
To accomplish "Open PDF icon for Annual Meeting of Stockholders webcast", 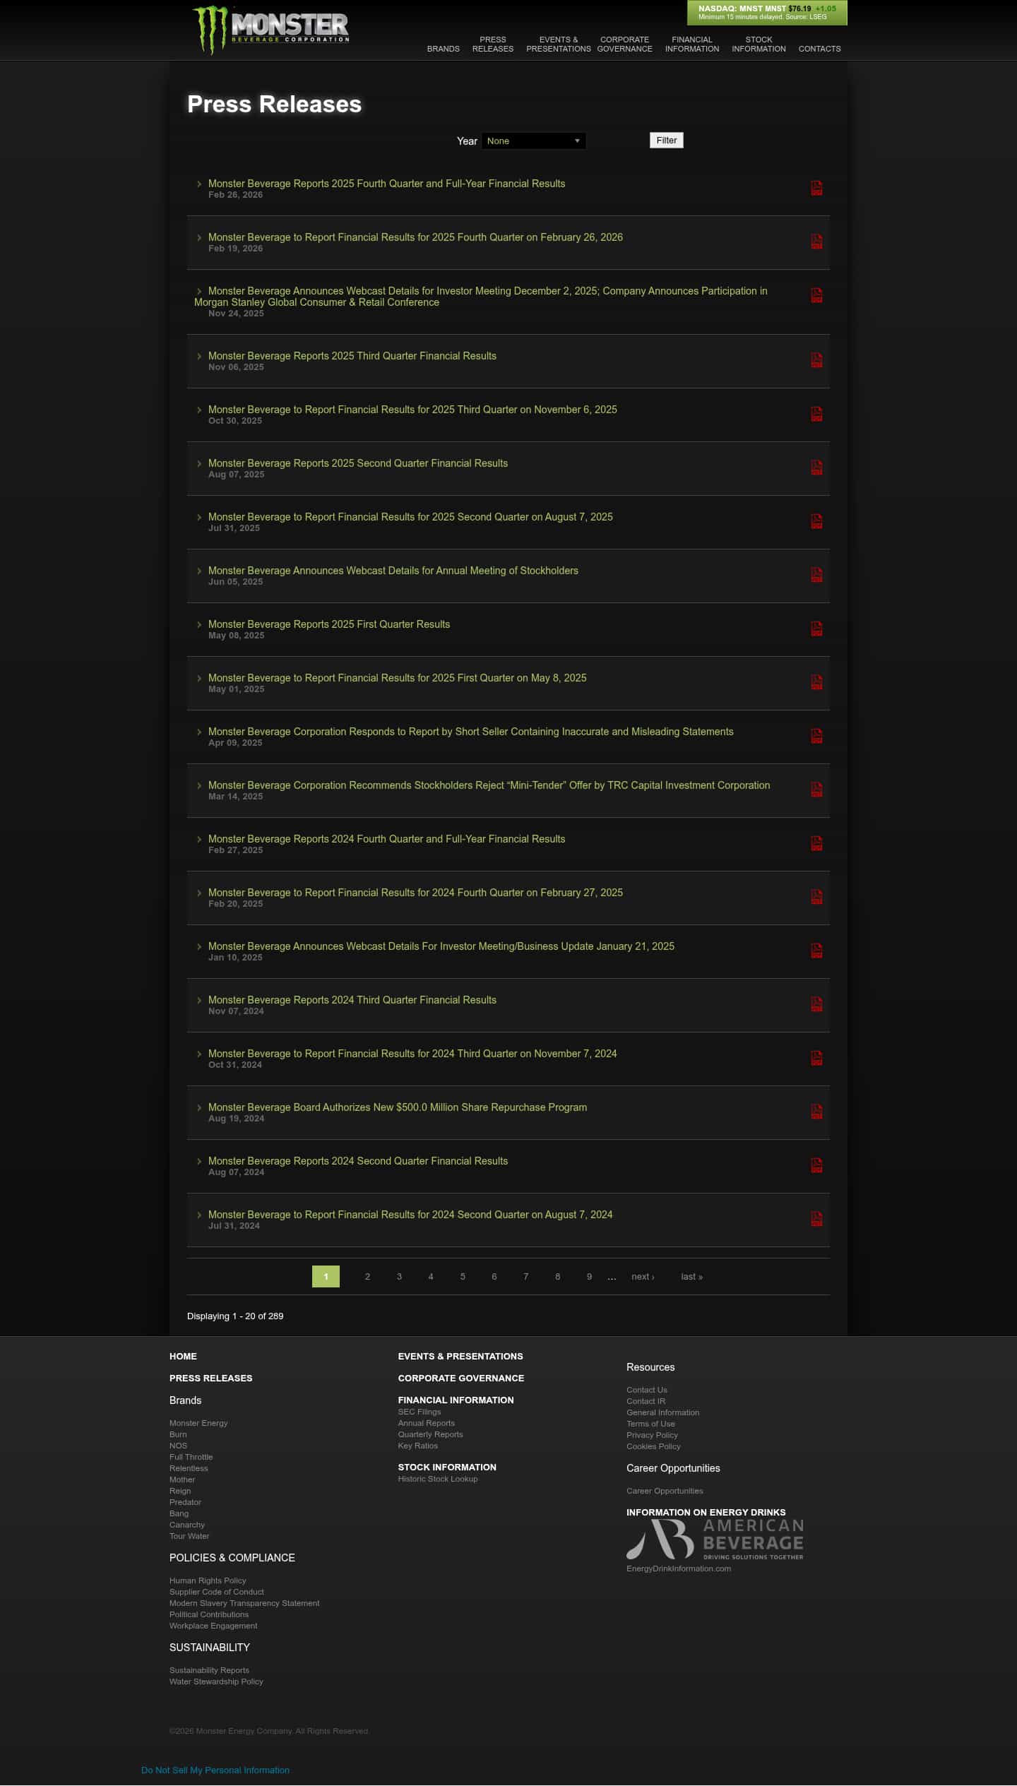I will click(x=816, y=575).
